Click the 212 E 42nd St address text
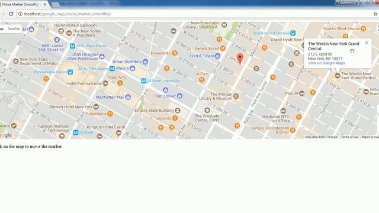The width and height of the screenshot is (379, 213). pyautogui.click(x=320, y=54)
